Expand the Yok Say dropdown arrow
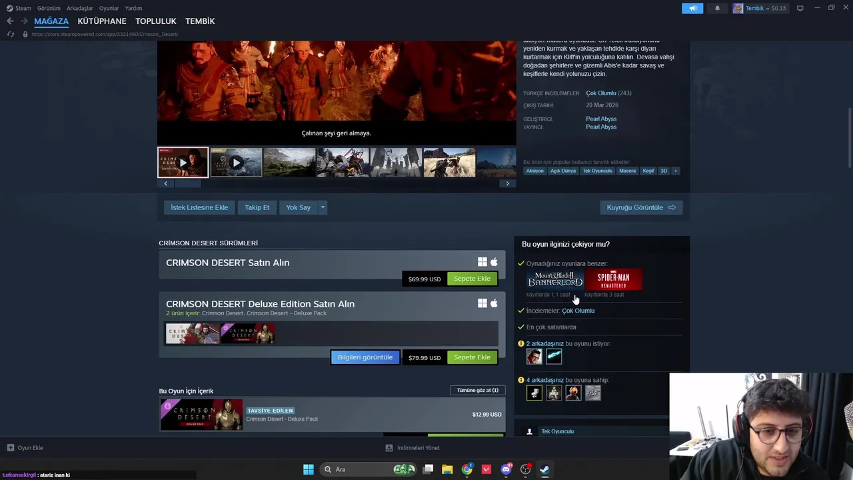 pos(323,207)
